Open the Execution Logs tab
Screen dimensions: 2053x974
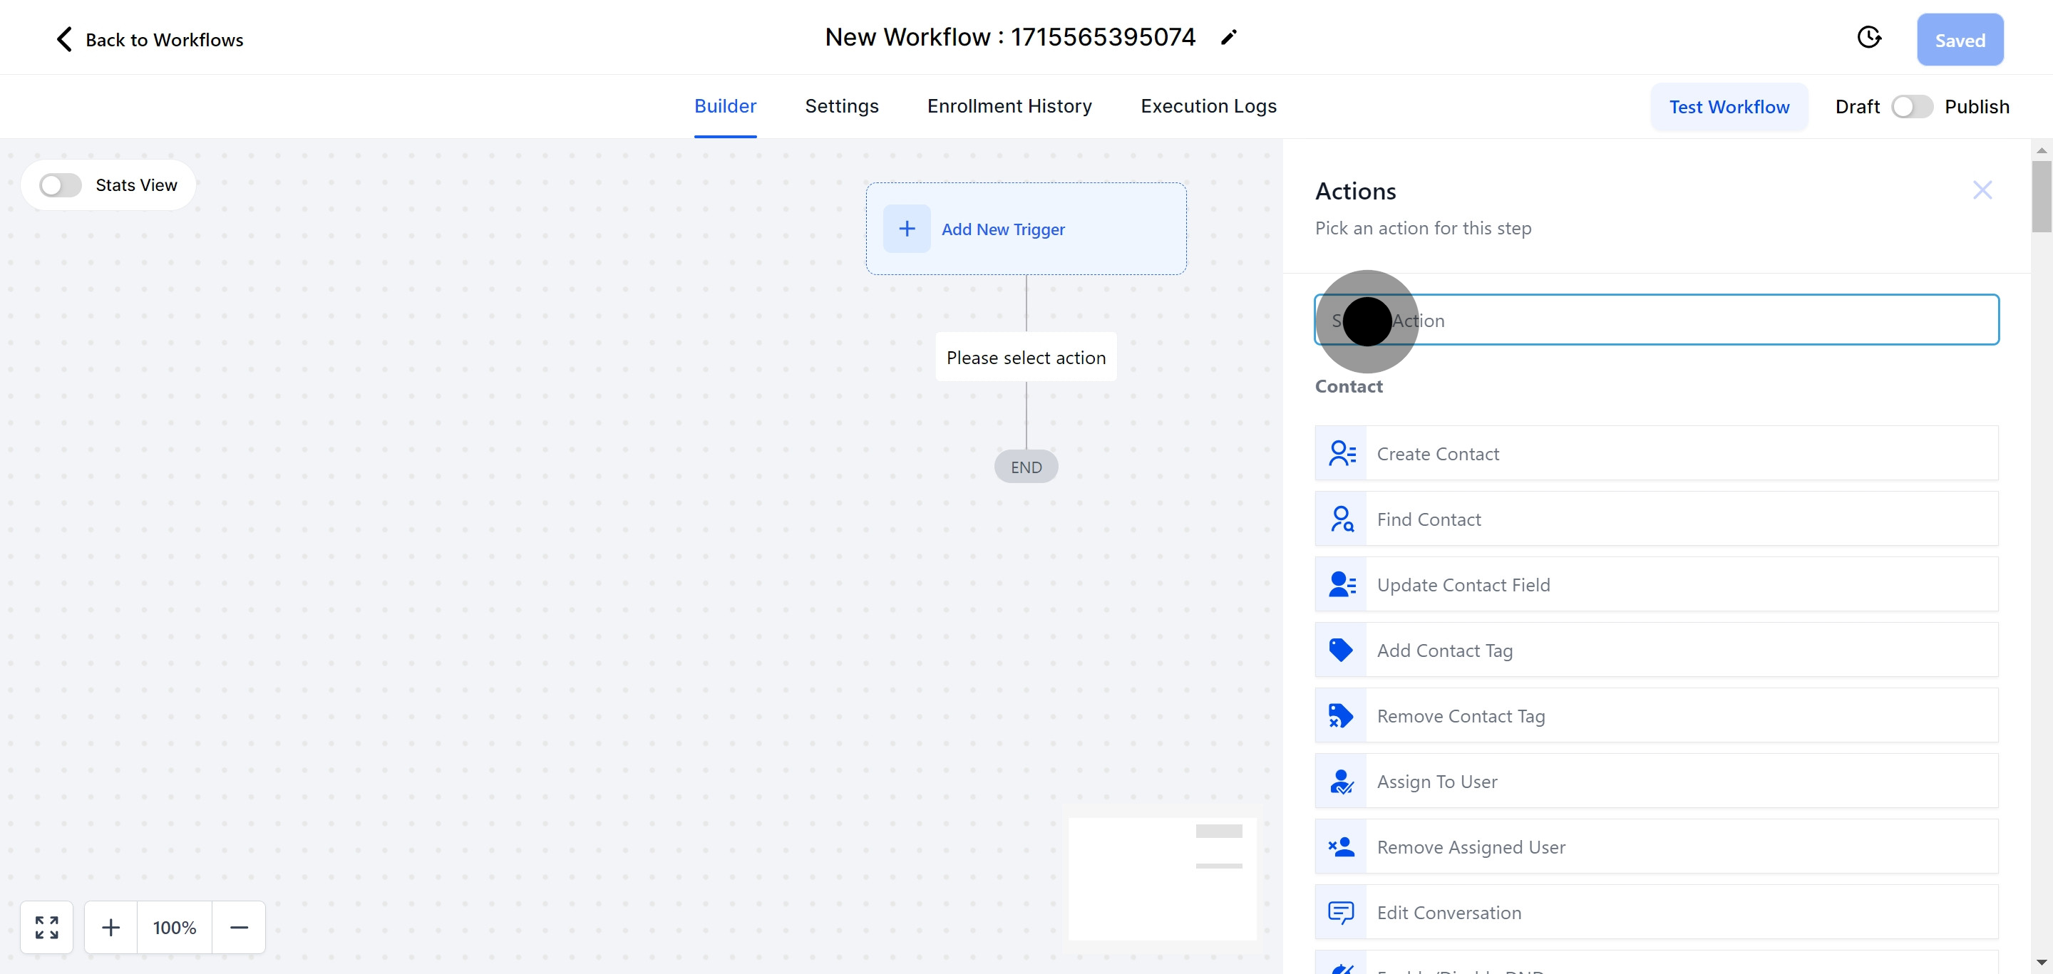[x=1208, y=106]
